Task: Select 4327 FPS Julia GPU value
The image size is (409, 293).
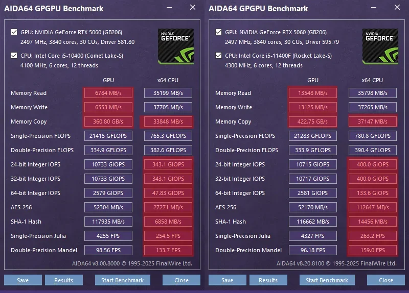Action: [x=313, y=236]
